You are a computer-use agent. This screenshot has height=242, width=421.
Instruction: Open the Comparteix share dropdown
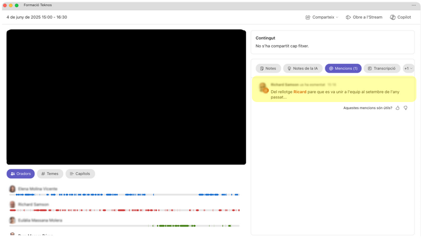pyautogui.click(x=322, y=17)
